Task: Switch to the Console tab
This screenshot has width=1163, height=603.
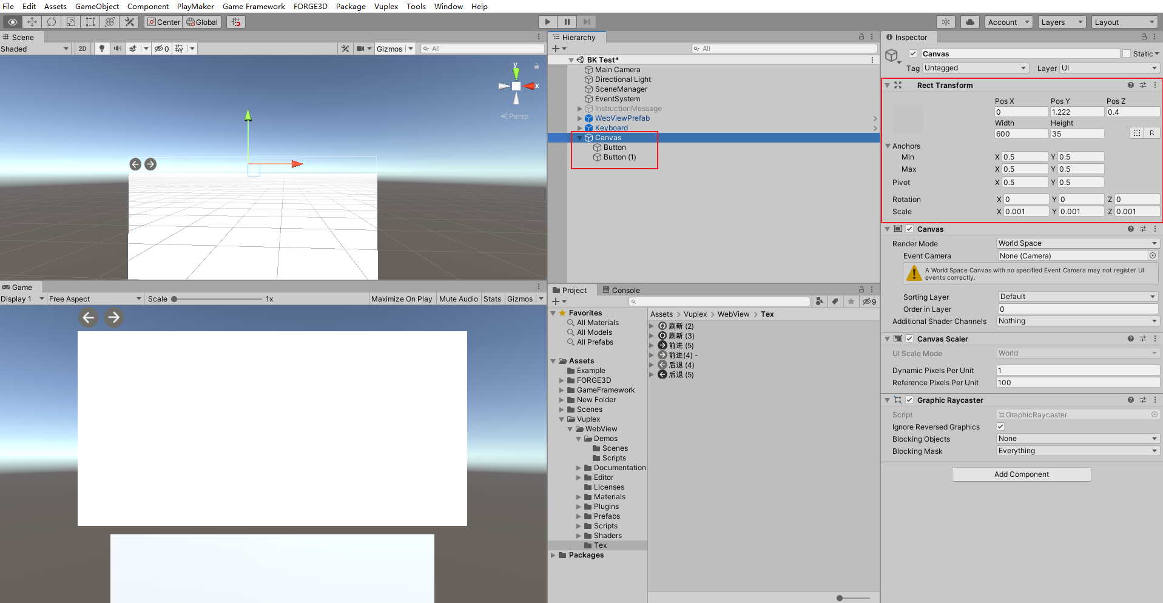Action: (x=621, y=290)
